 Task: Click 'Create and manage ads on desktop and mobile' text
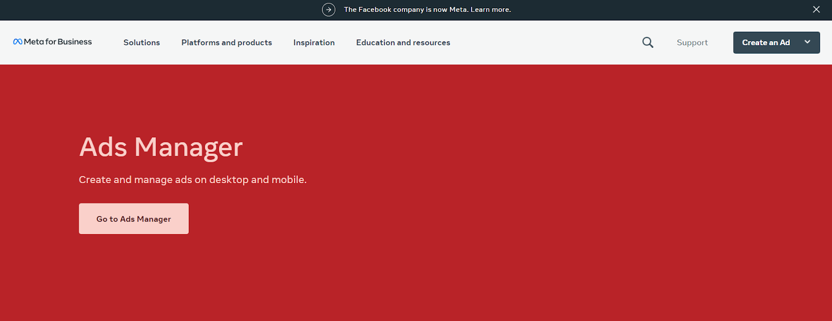(192, 179)
